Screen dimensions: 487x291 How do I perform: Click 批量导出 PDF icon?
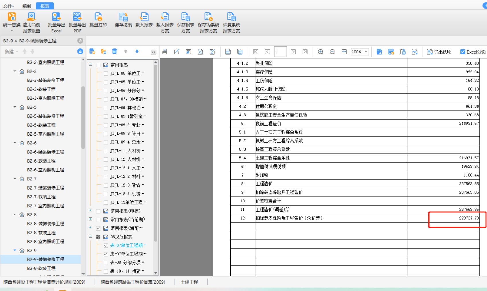pos(77,17)
